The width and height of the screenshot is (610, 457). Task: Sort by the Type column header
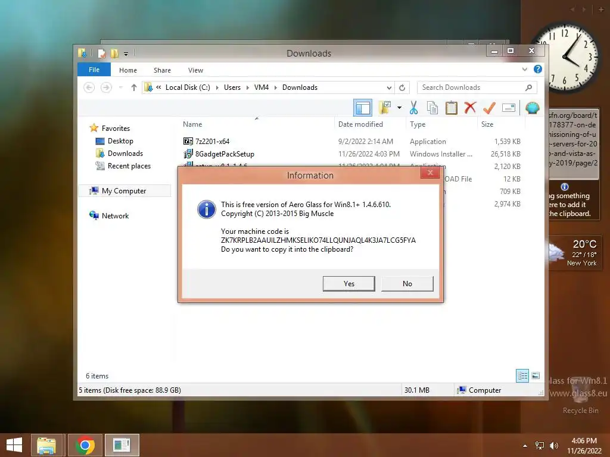(442, 124)
